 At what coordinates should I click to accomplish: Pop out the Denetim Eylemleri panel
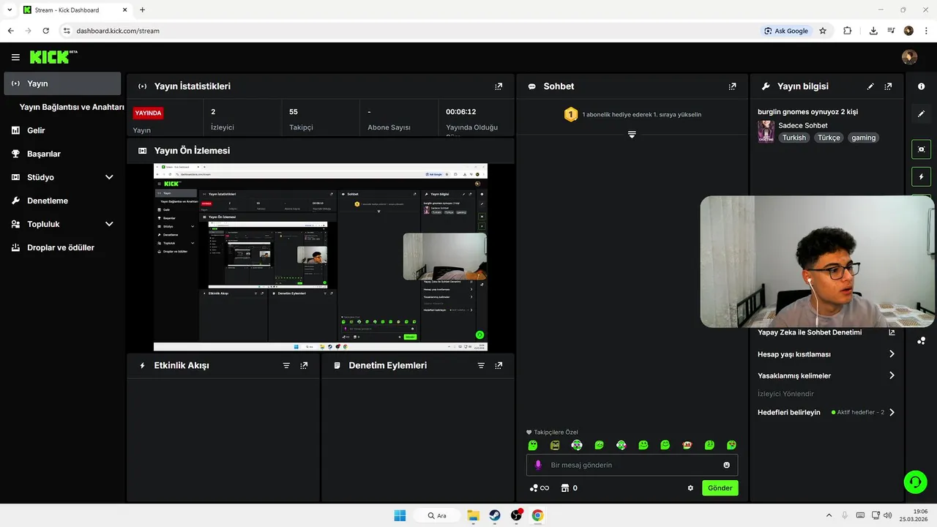tap(499, 365)
